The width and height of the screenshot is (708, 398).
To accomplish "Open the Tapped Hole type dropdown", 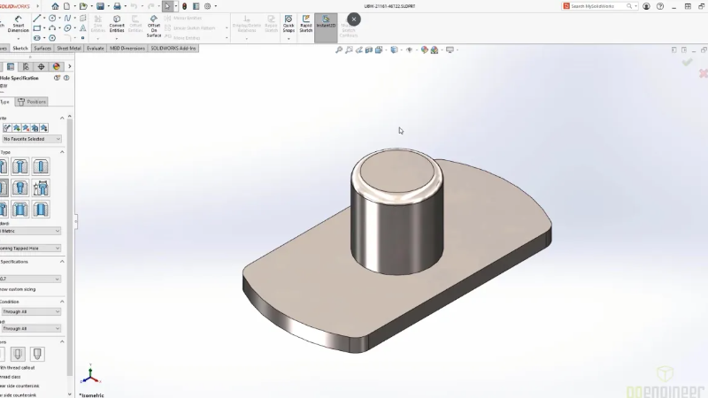I will pos(31,249).
